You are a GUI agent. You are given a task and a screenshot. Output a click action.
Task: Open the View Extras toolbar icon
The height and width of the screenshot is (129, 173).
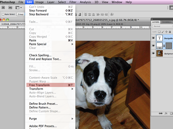point(17,8)
